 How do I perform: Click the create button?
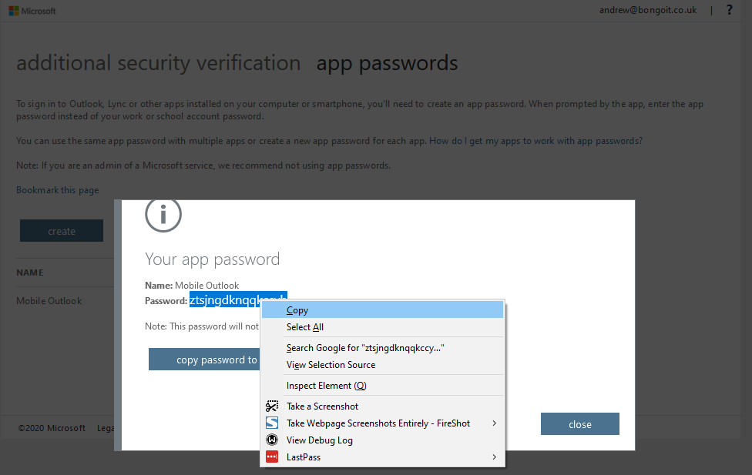coord(62,231)
